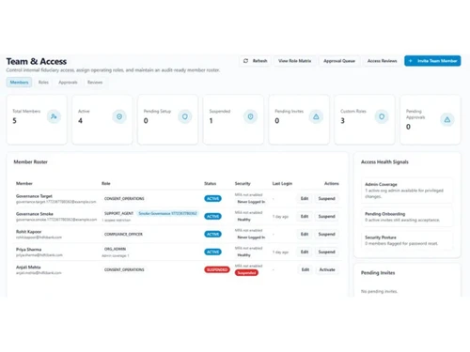Click the 'No pending invites' text
The height and width of the screenshot is (352, 470).
tap(379, 291)
